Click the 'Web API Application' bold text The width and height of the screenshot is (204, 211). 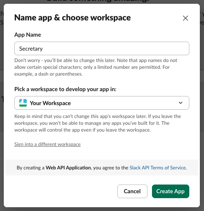pyautogui.click(x=68, y=168)
